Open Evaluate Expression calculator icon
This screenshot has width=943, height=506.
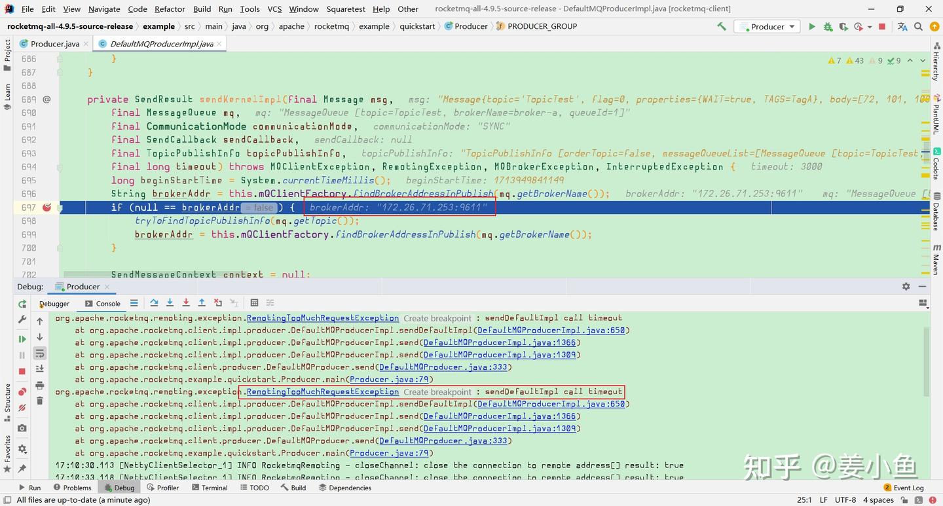coord(254,303)
